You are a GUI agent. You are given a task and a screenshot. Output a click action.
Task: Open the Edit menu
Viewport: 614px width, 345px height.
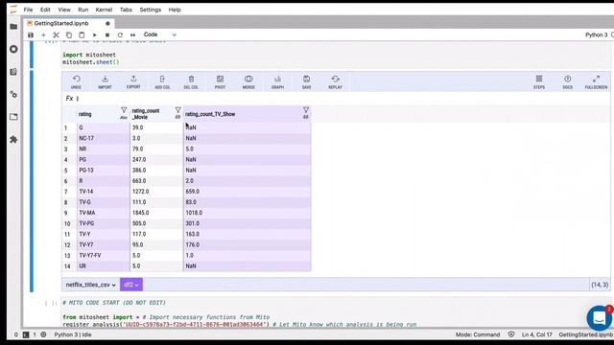pos(45,10)
